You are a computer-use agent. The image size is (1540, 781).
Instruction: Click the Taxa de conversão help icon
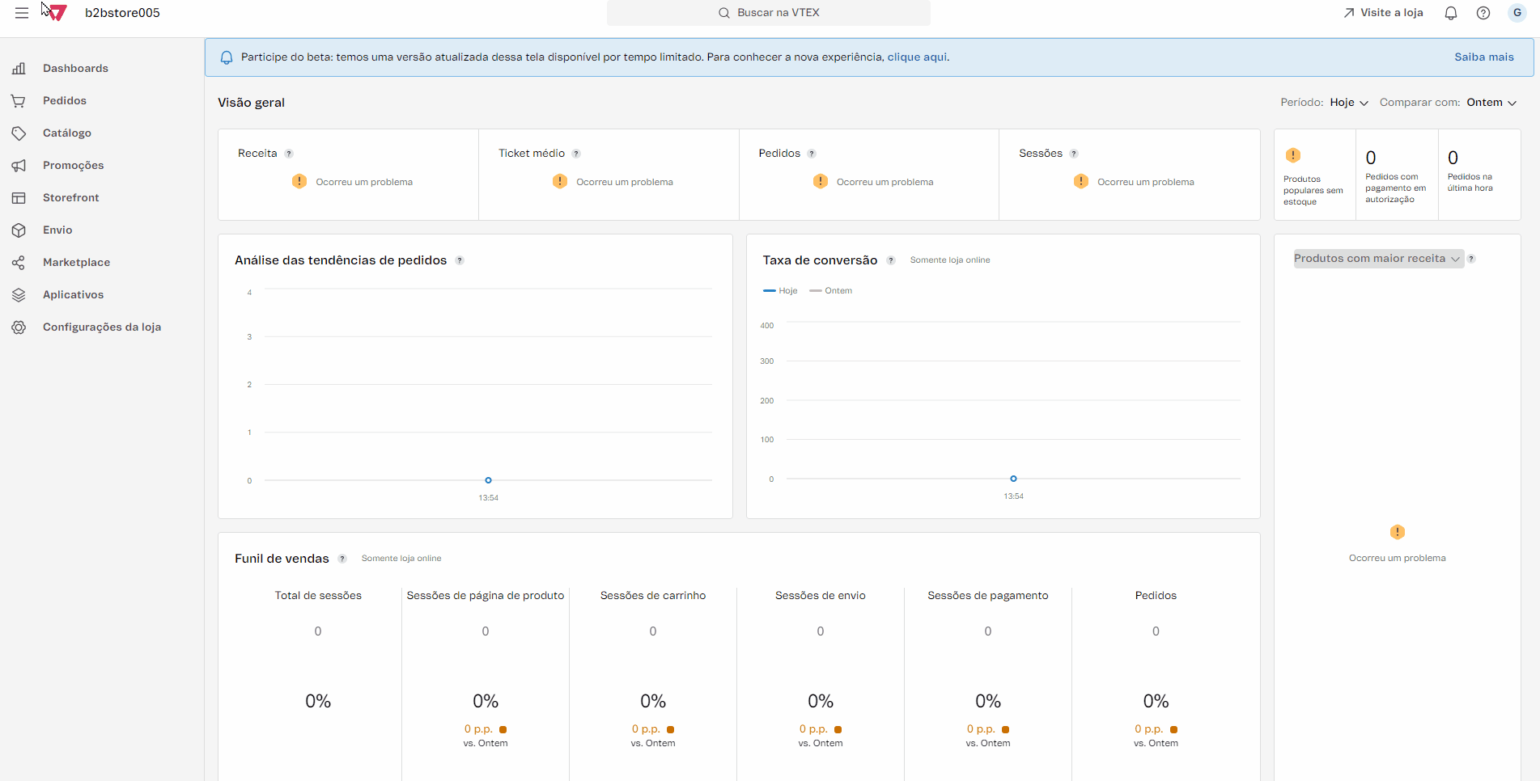point(891,260)
